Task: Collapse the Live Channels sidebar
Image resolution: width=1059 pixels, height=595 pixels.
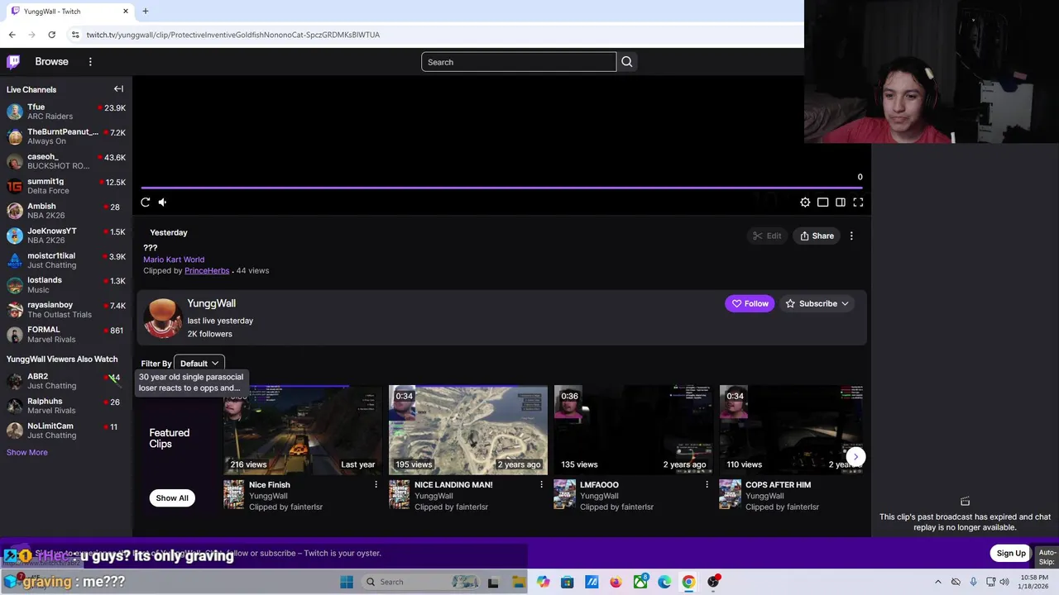Action: [118, 89]
